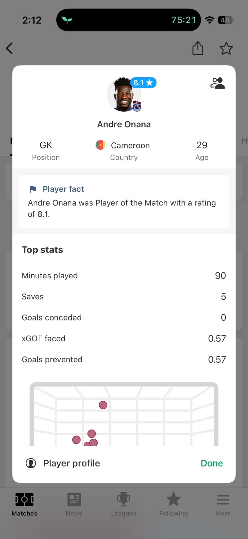Viewport: 248px width, 539px height.
Task: Tap the Trabzonspor club badge on photo
Action: (x=137, y=106)
